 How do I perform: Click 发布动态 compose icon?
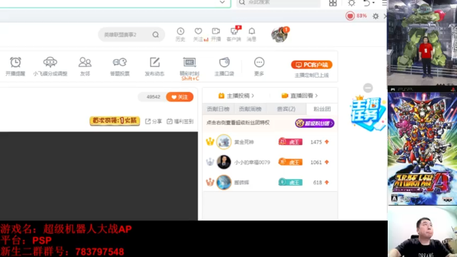click(155, 62)
